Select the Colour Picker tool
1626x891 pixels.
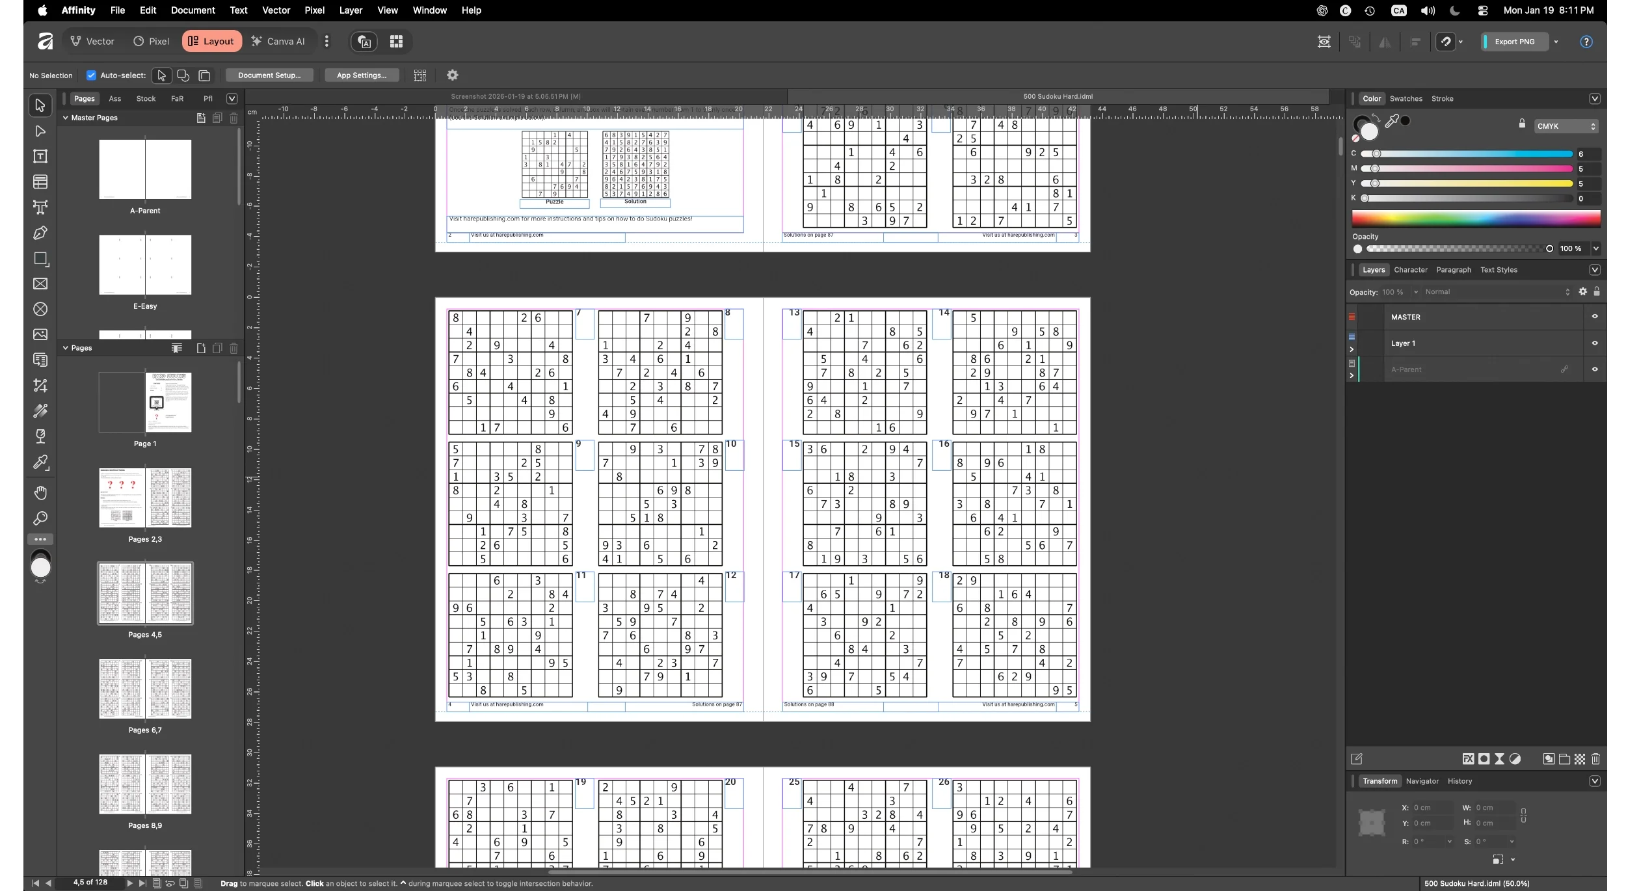coord(40,462)
